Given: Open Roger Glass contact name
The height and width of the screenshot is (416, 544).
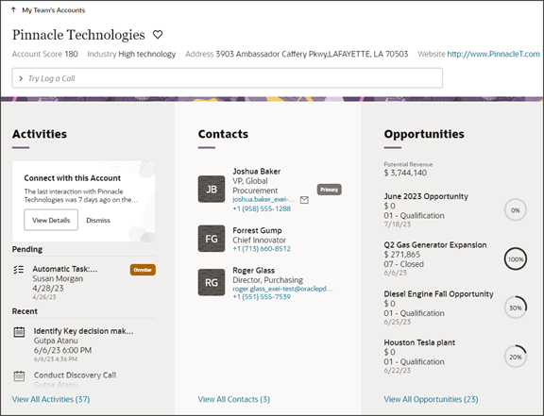Looking at the screenshot, I should 254,271.
